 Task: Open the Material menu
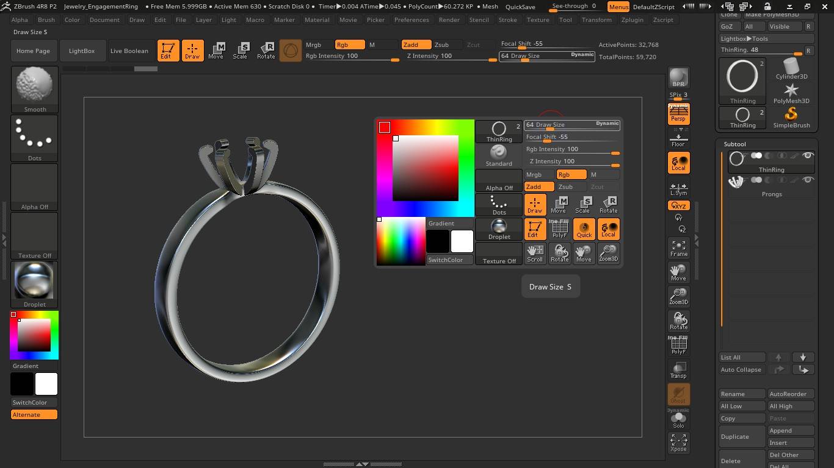point(317,19)
